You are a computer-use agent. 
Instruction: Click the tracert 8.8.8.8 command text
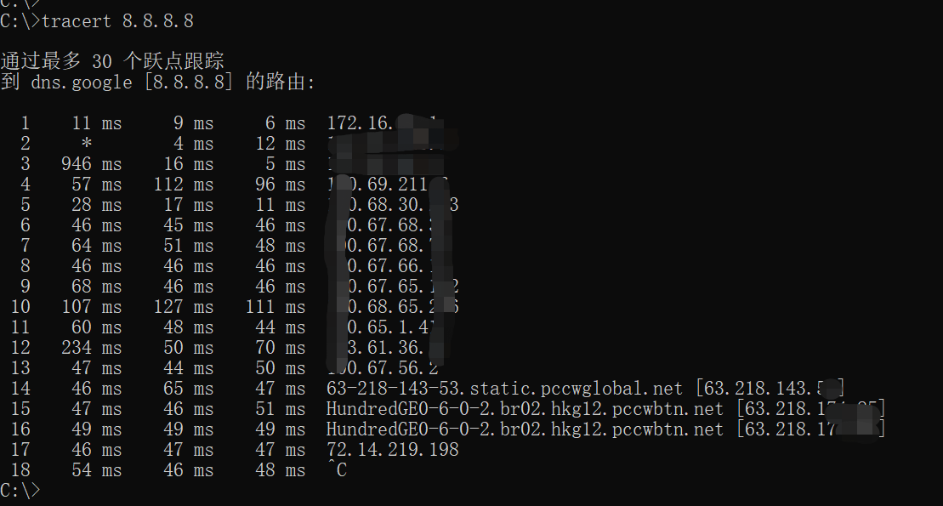coord(117,21)
